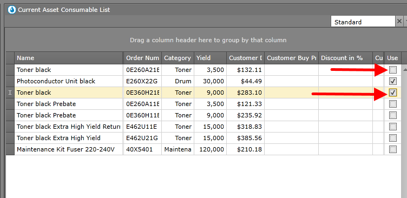Click order number 0E360H11E cell
407x198 pixels.
tap(142, 115)
